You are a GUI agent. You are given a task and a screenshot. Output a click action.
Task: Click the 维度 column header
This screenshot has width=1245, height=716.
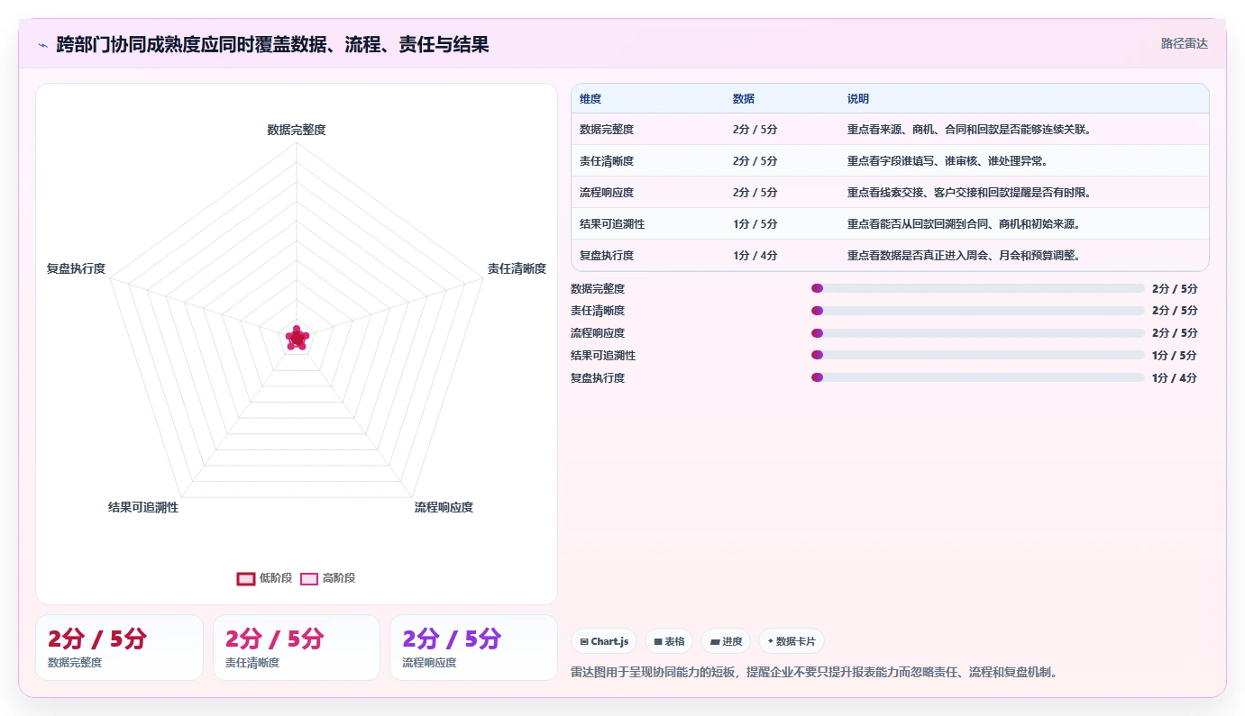tap(590, 99)
